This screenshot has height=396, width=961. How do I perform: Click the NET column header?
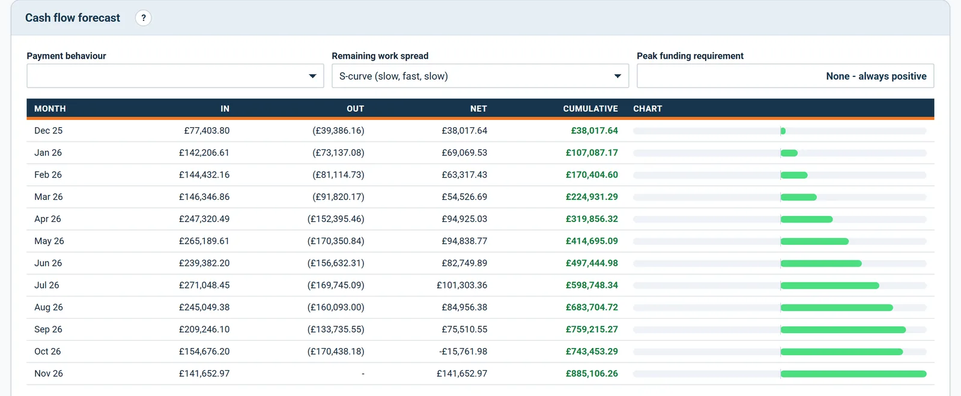478,109
